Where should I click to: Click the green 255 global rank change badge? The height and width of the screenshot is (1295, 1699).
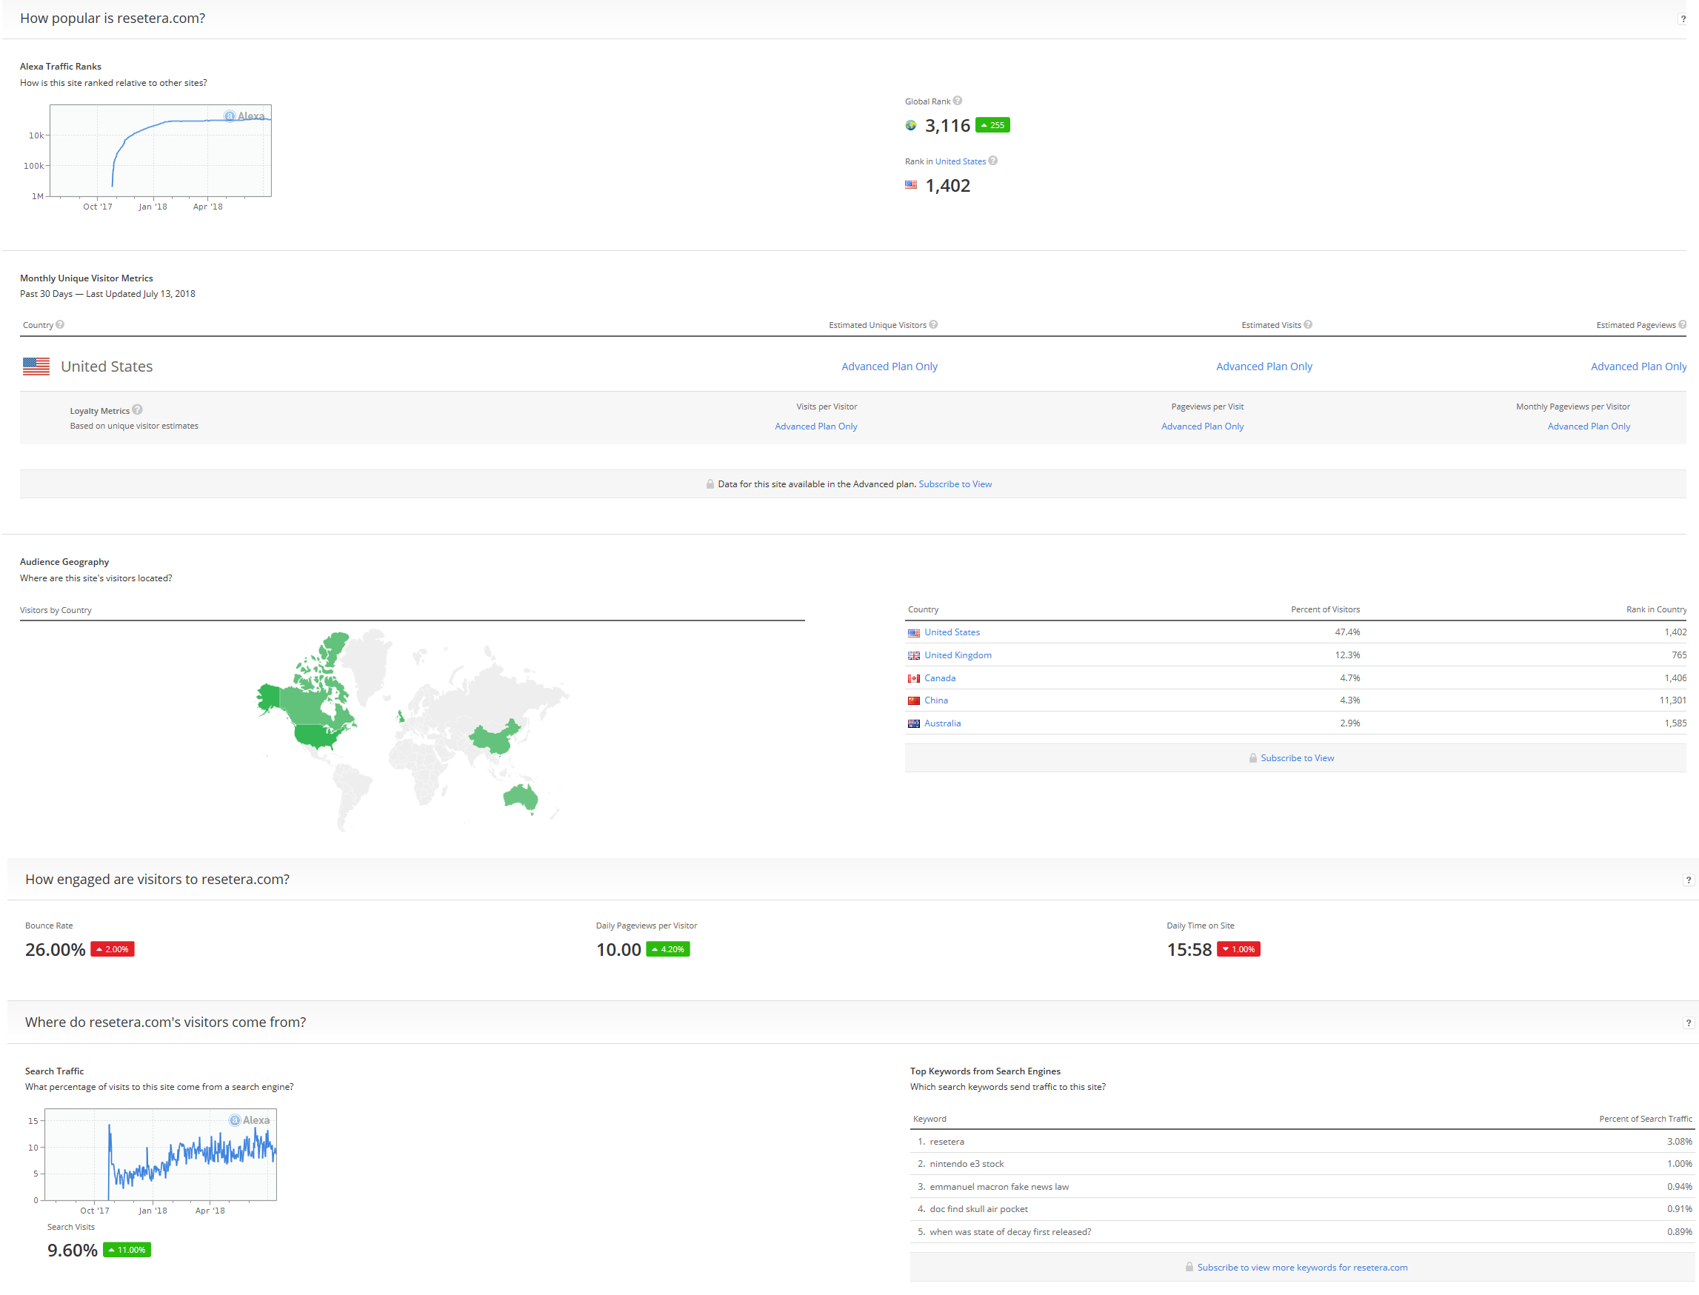tap(993, 125)
